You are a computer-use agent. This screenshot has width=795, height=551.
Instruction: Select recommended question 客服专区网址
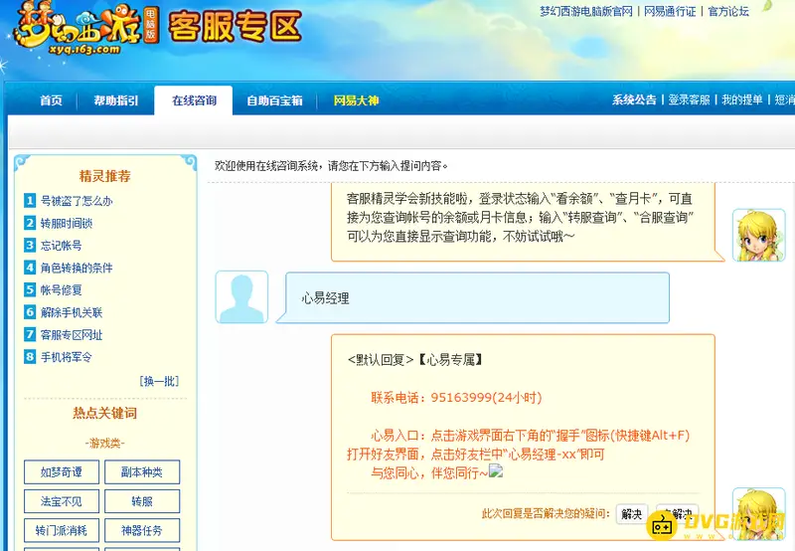pyautogui.click(x=72, y=335)
